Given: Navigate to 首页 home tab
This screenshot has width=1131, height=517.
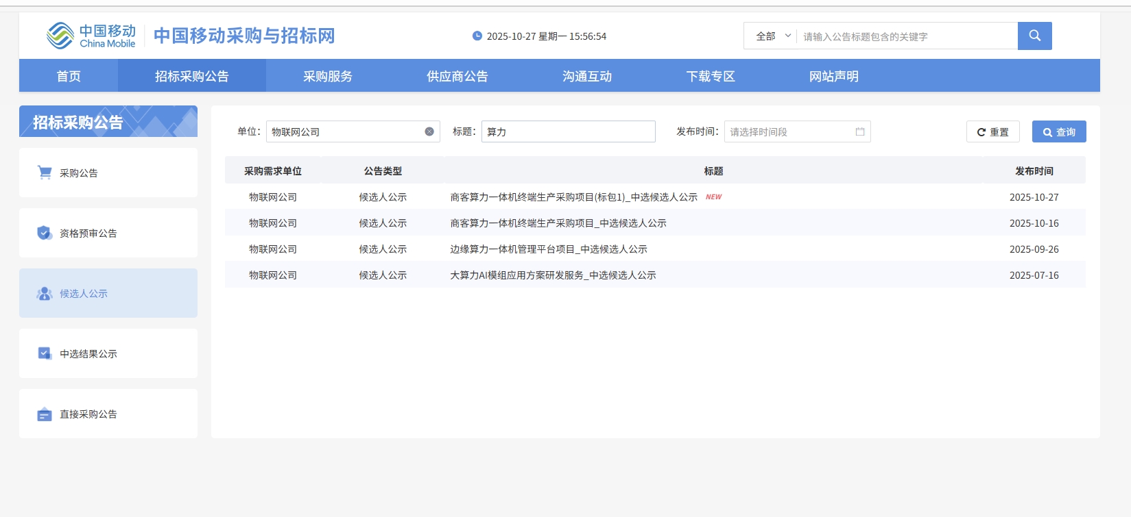Looking at the screenshot, I should (69, 76).
